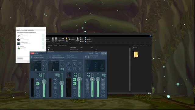This screenshot has width=195, height=110.
Task: Click the Virtual Input pan position pad
Action: [69, 75]
